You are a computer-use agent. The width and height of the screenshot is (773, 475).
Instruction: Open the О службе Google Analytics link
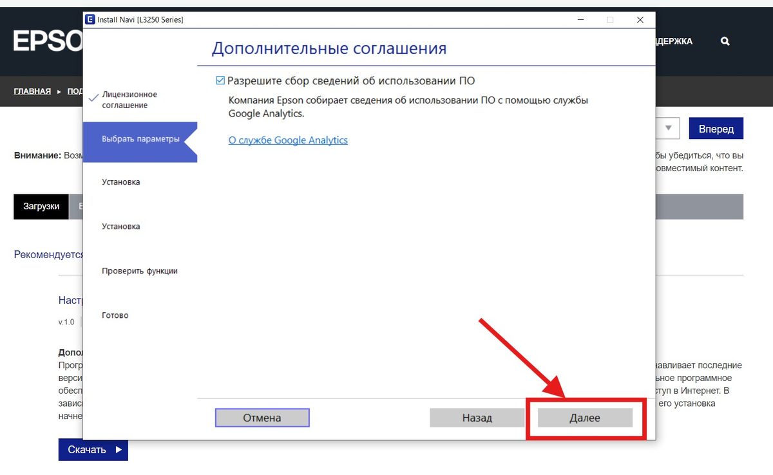pos(288,140)
